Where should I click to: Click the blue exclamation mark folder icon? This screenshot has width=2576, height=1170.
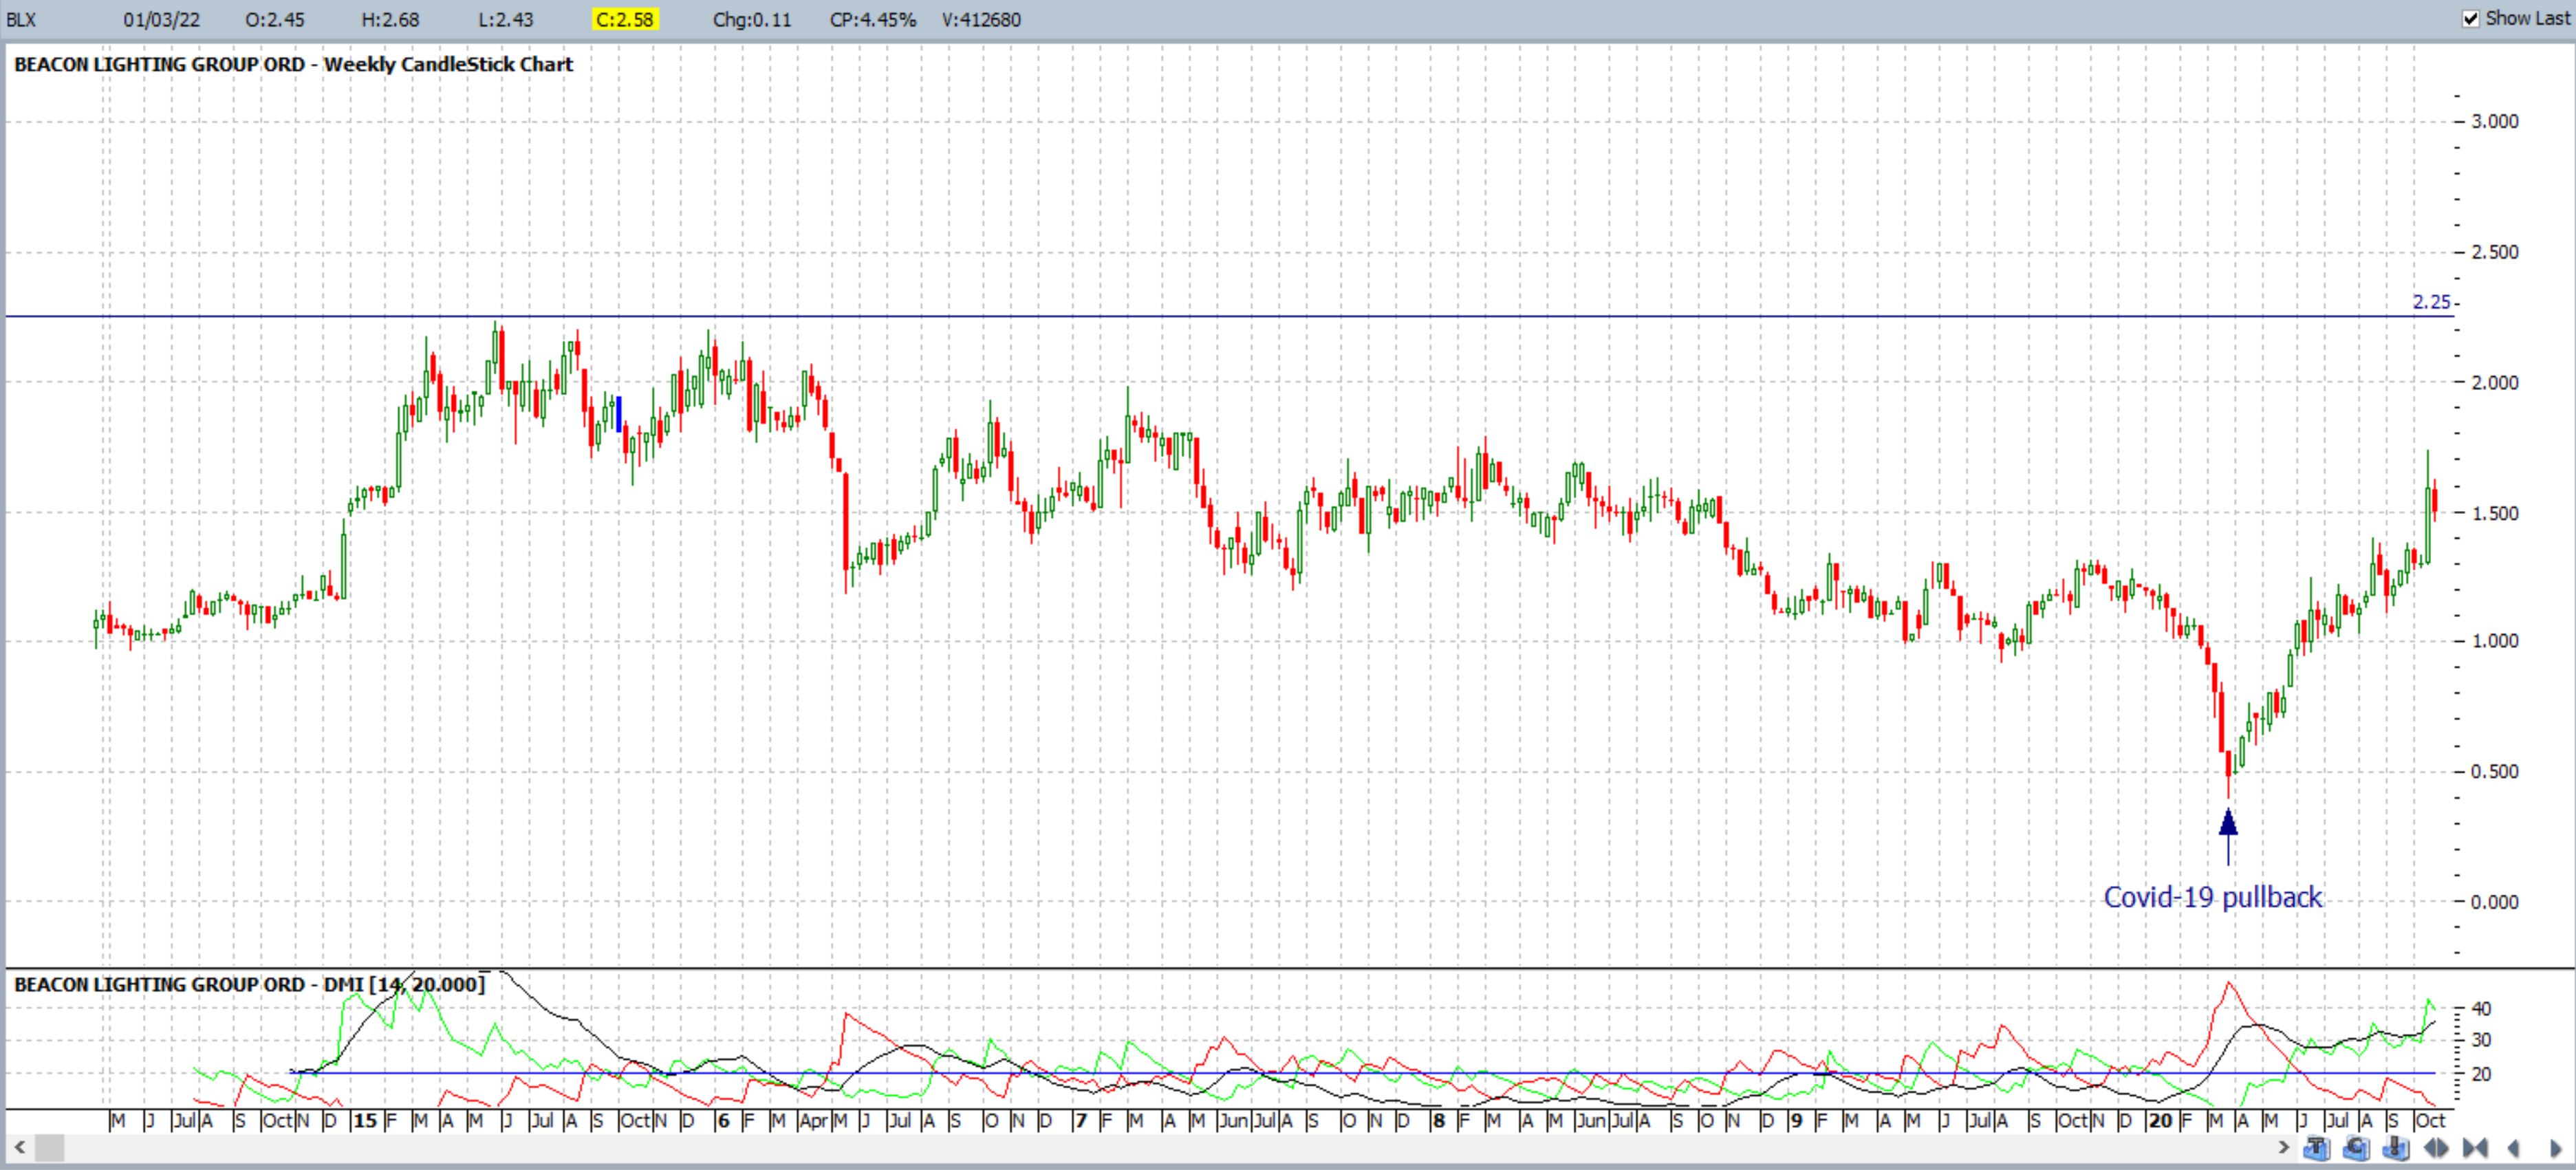click(x=2396, y=1148)
